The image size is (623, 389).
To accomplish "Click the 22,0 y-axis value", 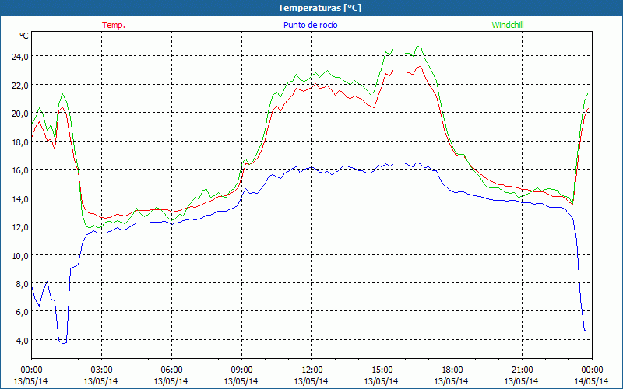I will [20, 86].
